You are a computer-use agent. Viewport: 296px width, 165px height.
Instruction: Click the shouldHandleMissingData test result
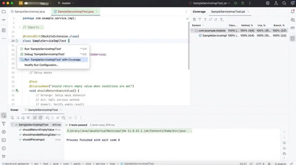click(39, 135)
